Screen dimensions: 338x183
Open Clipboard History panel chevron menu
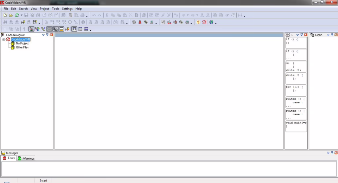click(328, 35)
